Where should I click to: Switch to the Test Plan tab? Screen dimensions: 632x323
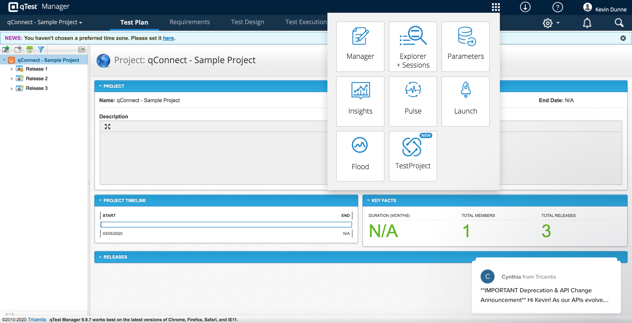134,22
